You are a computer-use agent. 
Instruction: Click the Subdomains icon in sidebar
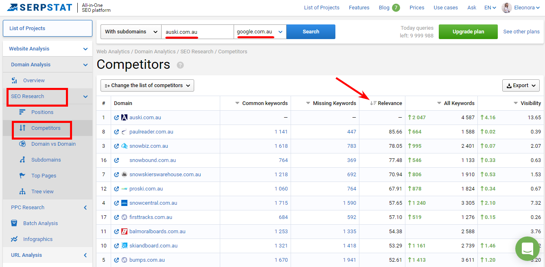(23, 160)
